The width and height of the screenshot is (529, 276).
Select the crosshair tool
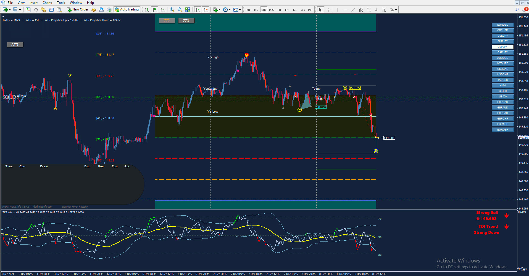pyautogui.click(x=328, y=10)
